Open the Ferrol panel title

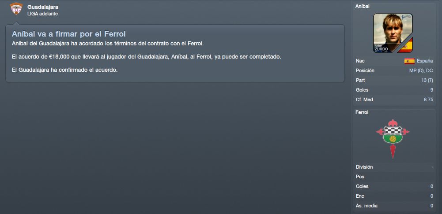[362, 112]
